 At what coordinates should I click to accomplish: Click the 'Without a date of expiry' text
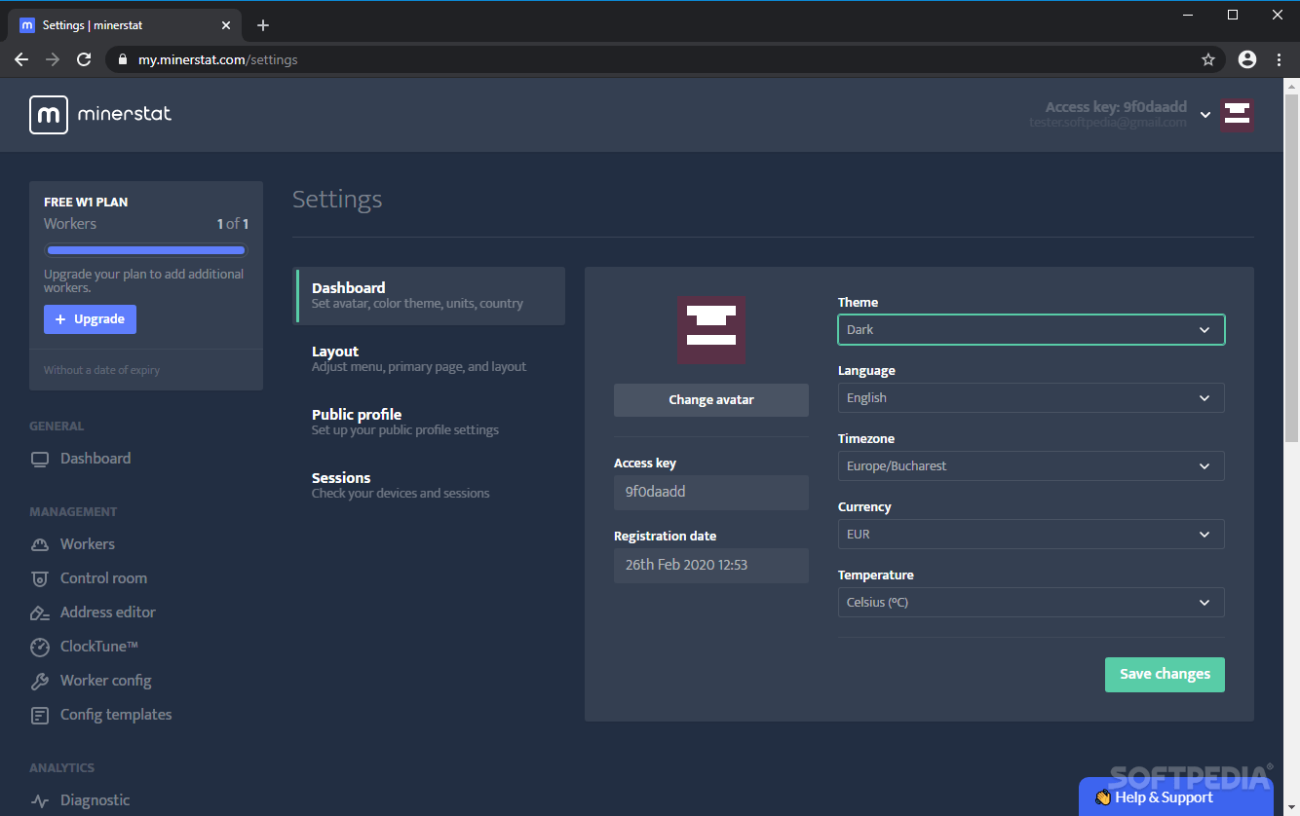101,370
